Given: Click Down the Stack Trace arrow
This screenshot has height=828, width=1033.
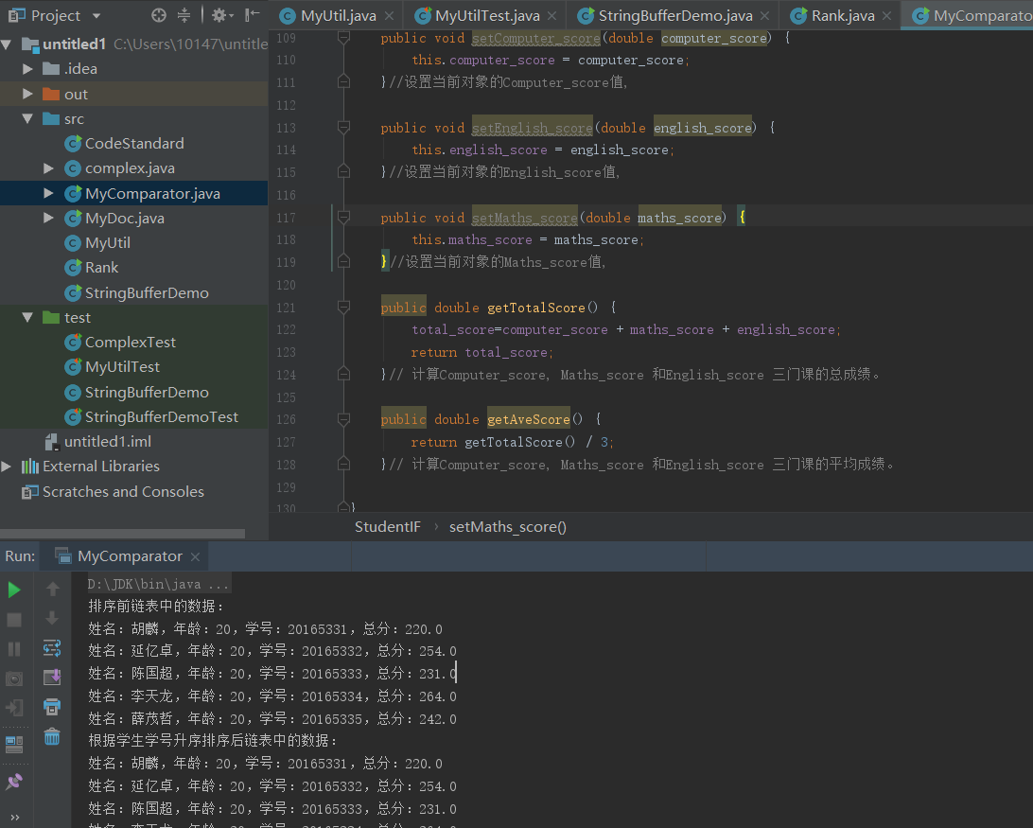Looking at the screenshot, I should click(52, 618).
